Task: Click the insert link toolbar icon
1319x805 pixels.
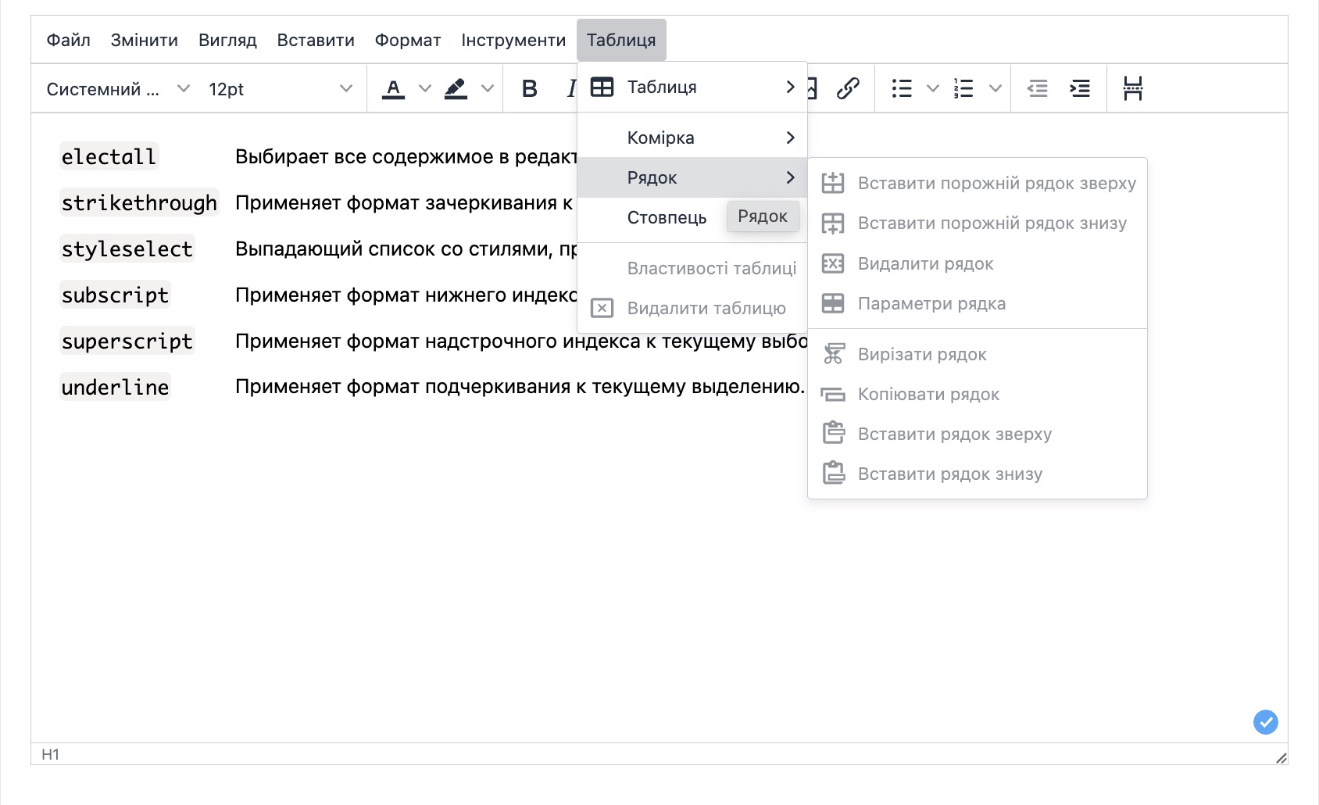Action: tap(848, 88)
